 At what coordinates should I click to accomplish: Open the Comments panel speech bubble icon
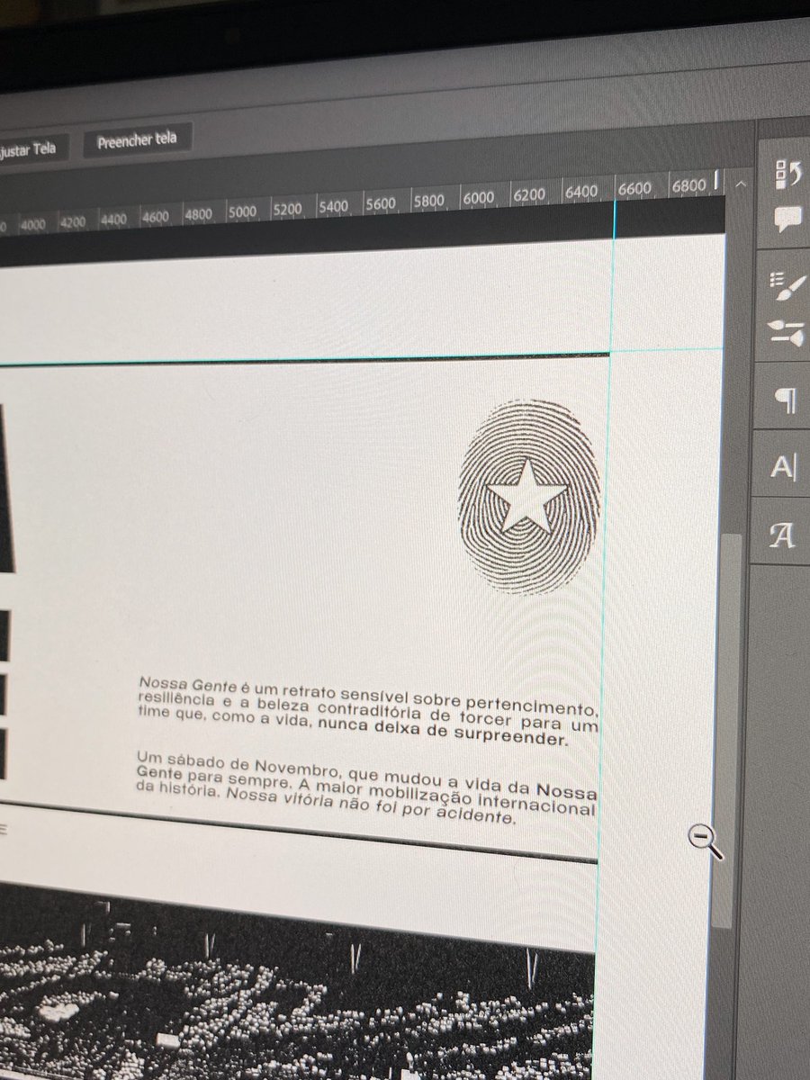point(788,219)
